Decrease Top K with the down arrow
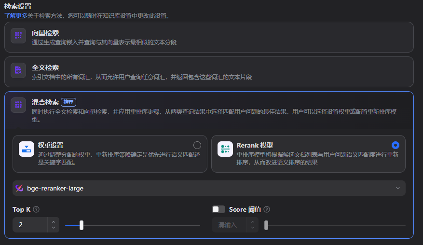Viewport: 423px width, 245px height. (x=54, y=228)
